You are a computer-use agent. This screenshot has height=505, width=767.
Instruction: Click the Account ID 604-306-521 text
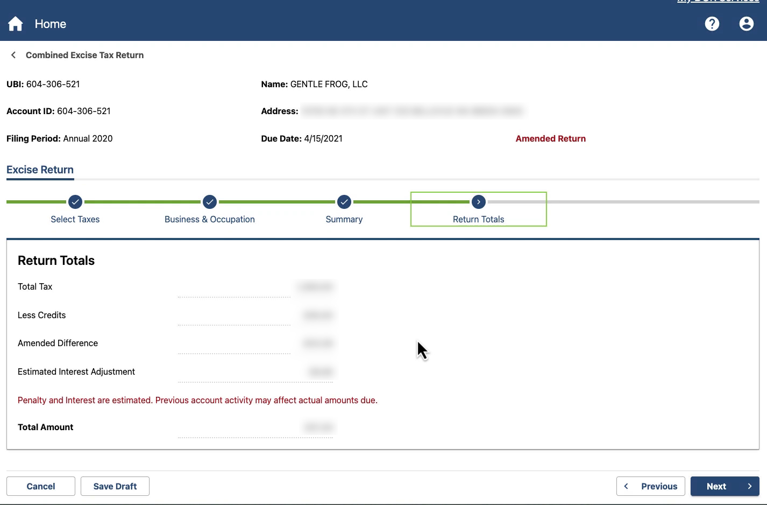pos(59,111)
